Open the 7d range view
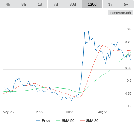This screenshot has height=128, width=134. pos(56,4)
